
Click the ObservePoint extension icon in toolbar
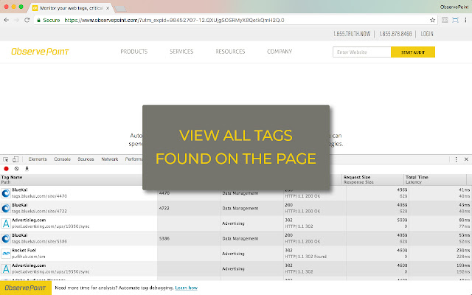pos(445,20)
